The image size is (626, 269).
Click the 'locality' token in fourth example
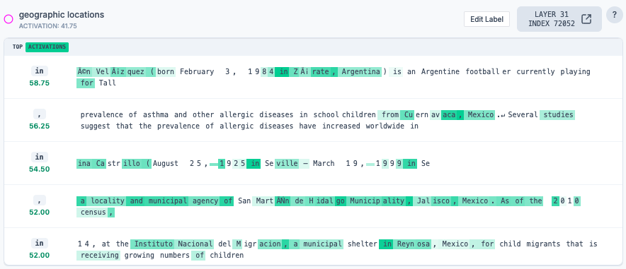(107, 201)
